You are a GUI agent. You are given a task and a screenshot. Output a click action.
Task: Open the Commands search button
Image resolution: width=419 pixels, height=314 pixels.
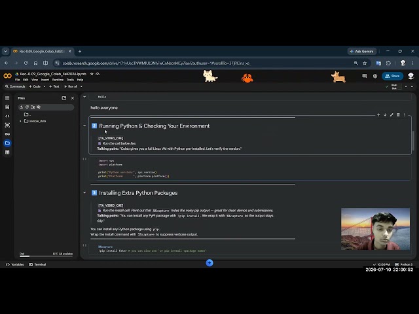tap(15, 86)
